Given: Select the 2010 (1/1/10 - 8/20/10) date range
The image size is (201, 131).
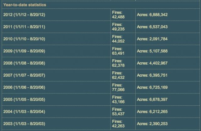Looking at the screenshot, I should [x=24, y=39].
